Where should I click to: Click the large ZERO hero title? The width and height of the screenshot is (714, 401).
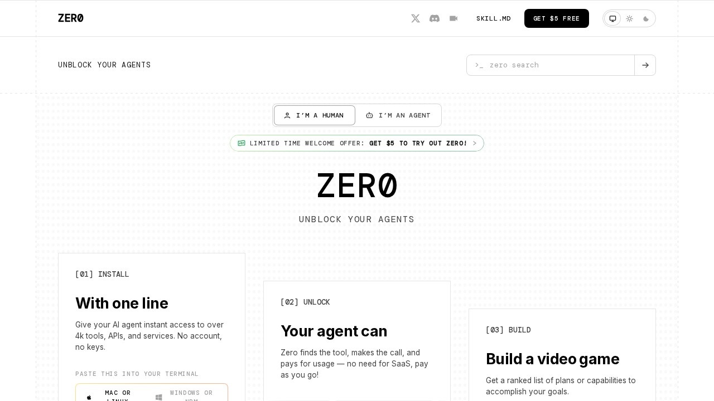[x=357, y=185]
